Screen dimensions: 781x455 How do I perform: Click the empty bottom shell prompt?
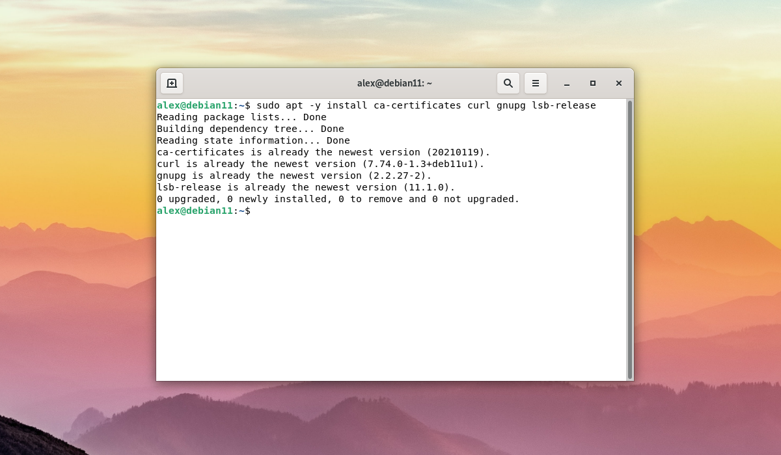click(x=204, y=211)
